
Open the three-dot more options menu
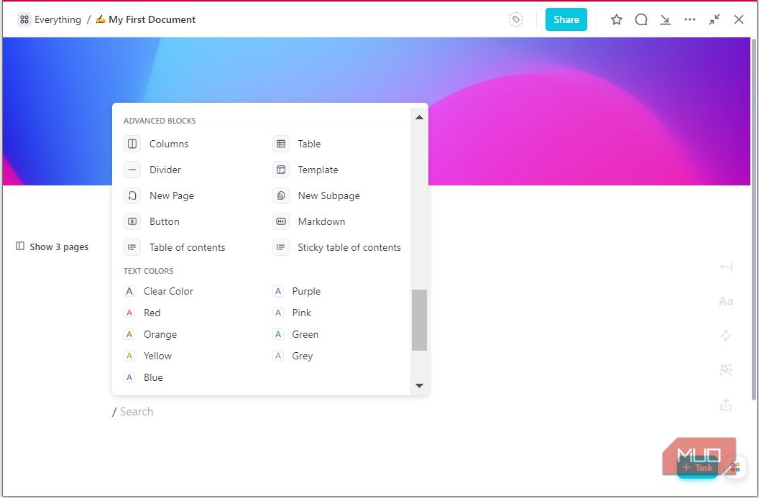690,19
